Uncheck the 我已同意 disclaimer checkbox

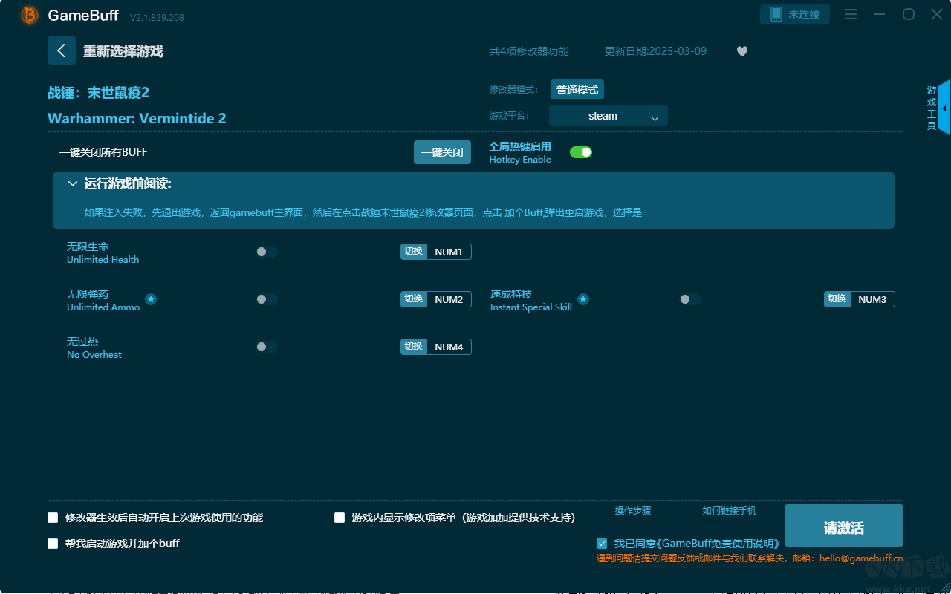[602, 544]
